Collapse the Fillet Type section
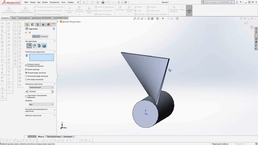 tap(54, 41)
